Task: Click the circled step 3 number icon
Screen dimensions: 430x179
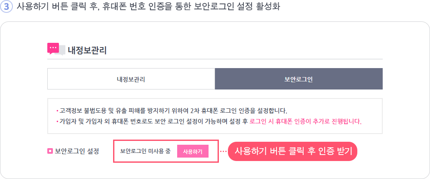Action: pyautogui.click(x=6, y=6)
